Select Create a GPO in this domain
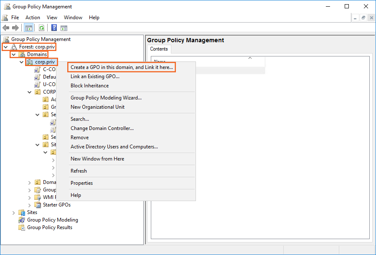Screen dimensions: 376x255 [x=122, y=67]
